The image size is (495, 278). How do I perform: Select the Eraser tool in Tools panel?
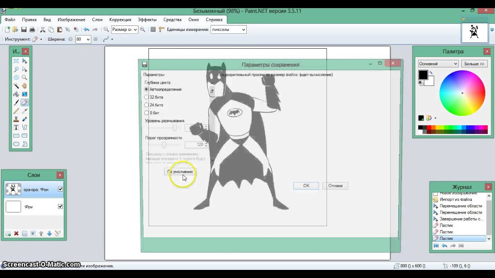pyautogui.click(x=25, y=103)
